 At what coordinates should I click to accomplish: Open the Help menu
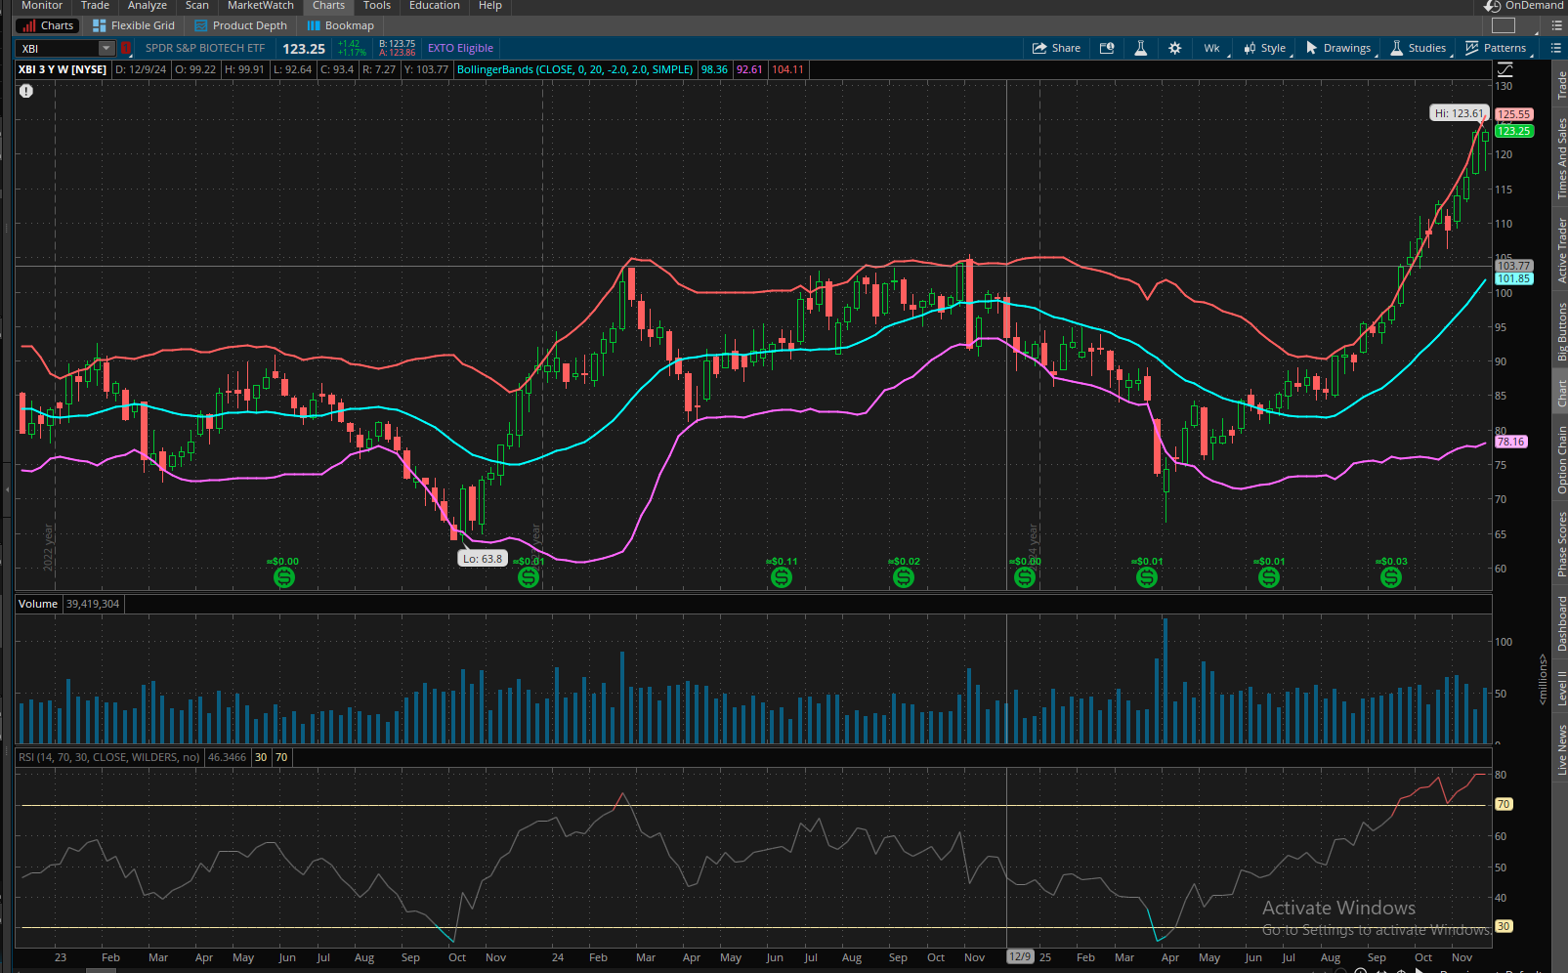click(x=490, y=6)
